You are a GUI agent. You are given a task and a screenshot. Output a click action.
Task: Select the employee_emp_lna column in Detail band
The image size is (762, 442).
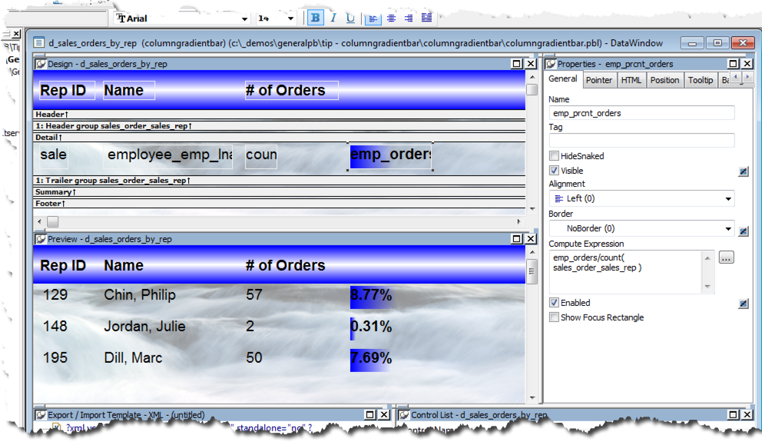169,156
